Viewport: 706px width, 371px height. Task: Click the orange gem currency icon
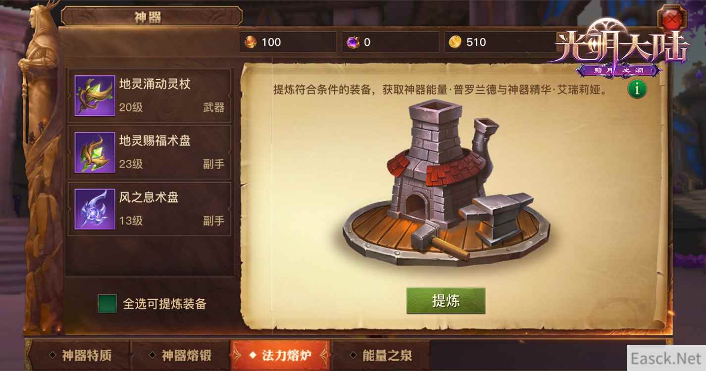(x=251, y=42)
